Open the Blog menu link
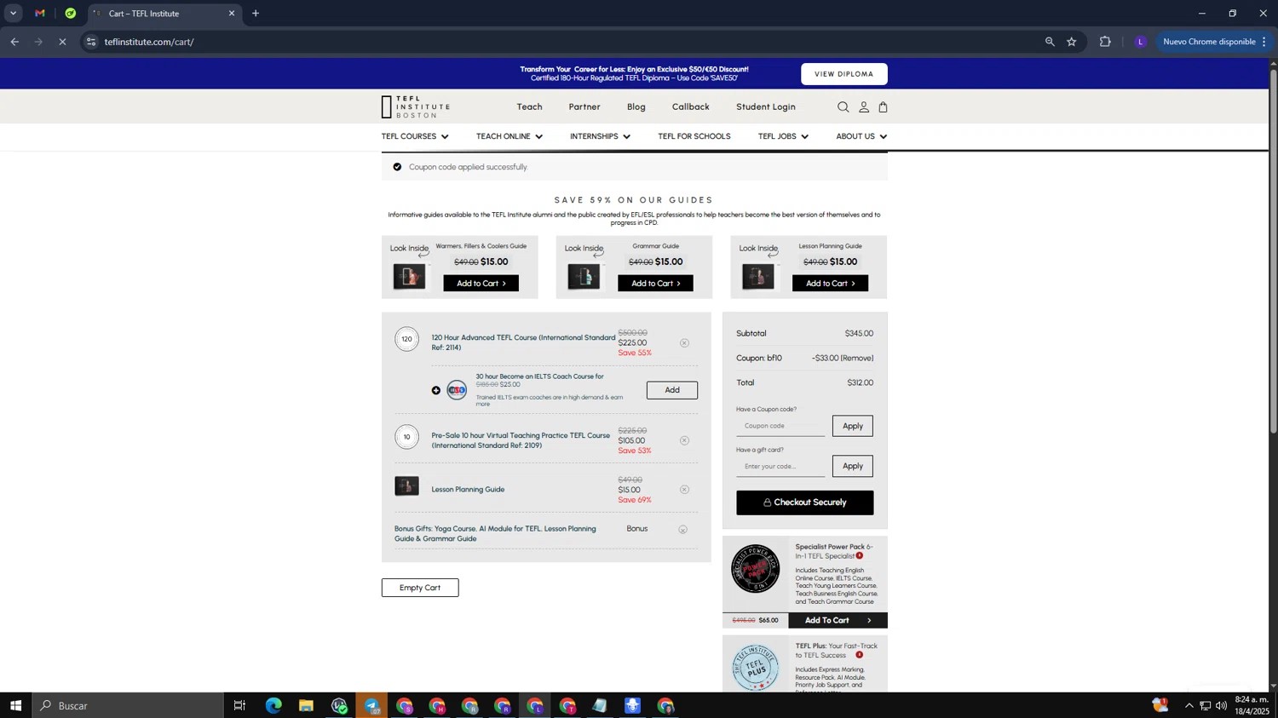Image resolution: width=1278 pixels, height=718 pixels. click(x=636, y=107)
